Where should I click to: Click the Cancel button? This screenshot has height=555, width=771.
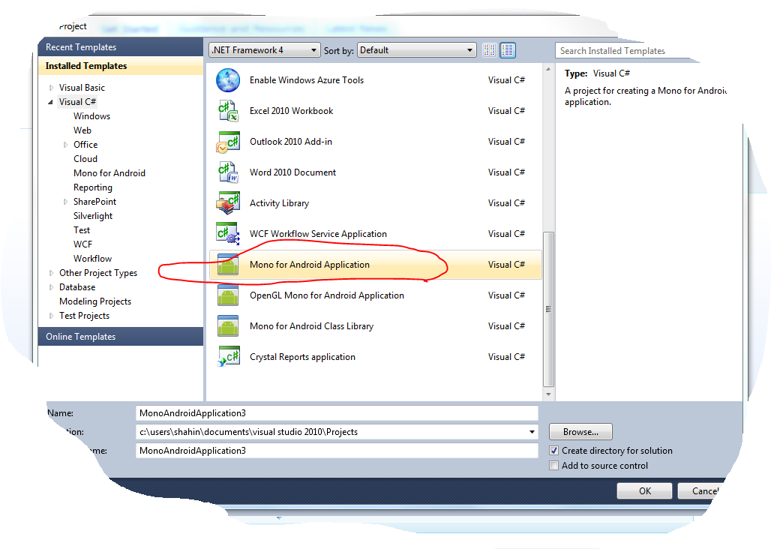tap(702, 491)
